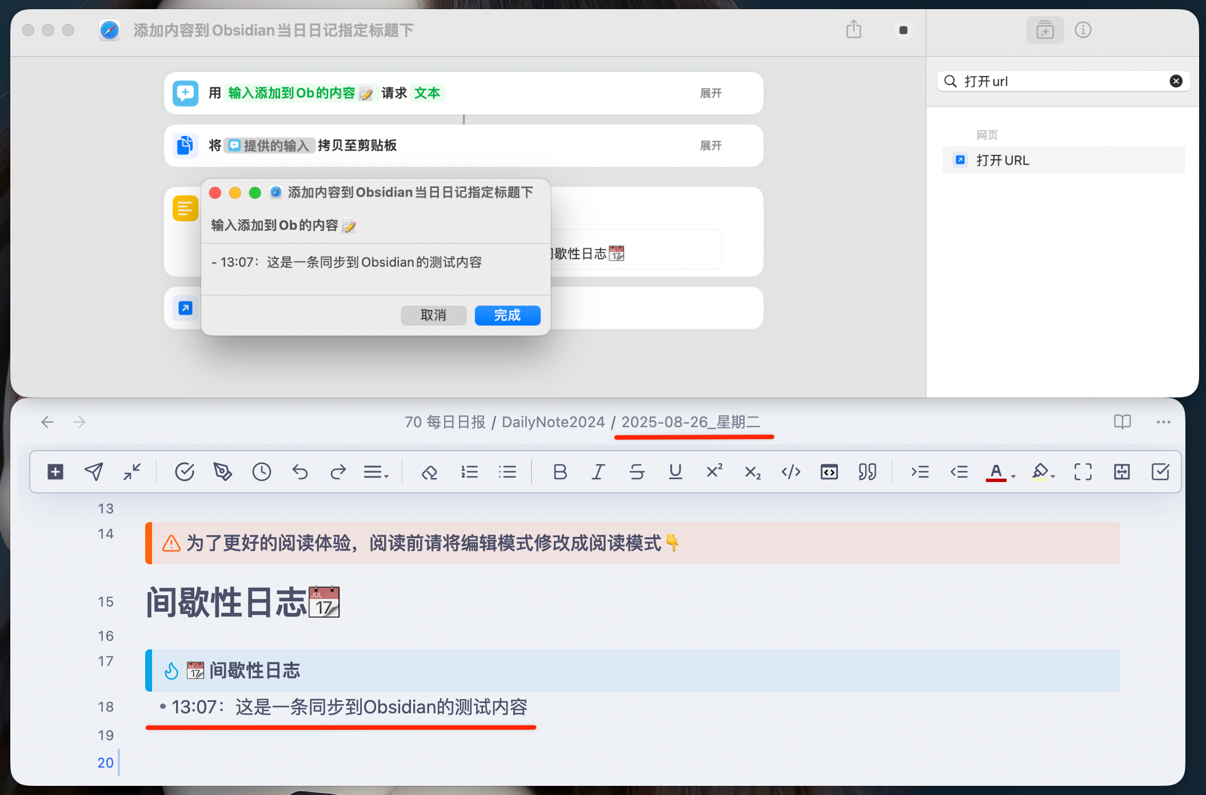Image resolution: width=1206 pixels, height=795 pixels.
Task: Click the paper plane send icon
Action: [x=94, y=472]
